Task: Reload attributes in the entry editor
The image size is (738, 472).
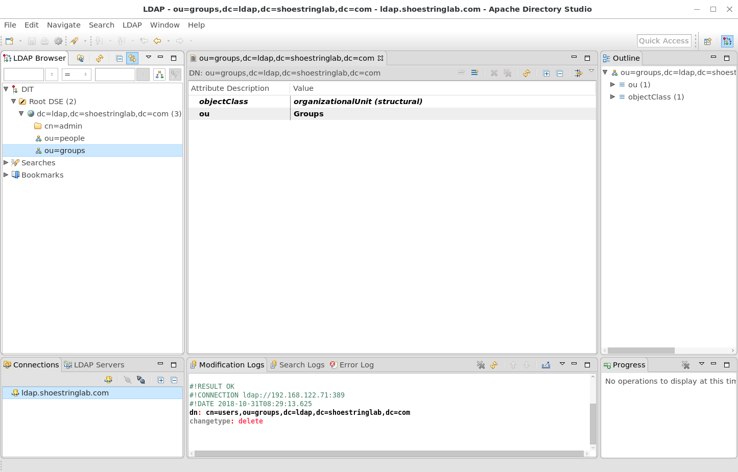Action: pos(526,73)
